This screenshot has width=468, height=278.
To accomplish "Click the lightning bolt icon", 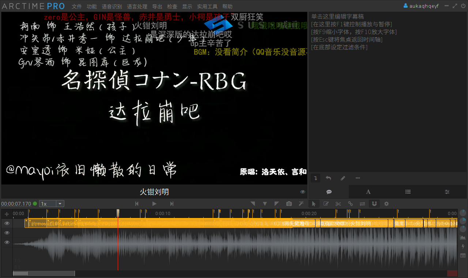I will coord(463,247).
